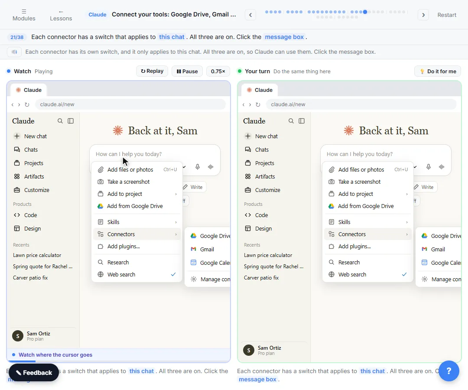Expand Connectors in Watch panel menu
The height and width of the screenshot is (390, 468).
coord(137,234)
